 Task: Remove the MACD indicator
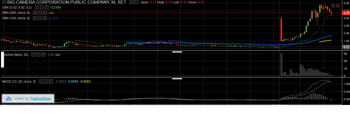click(51, 82)
